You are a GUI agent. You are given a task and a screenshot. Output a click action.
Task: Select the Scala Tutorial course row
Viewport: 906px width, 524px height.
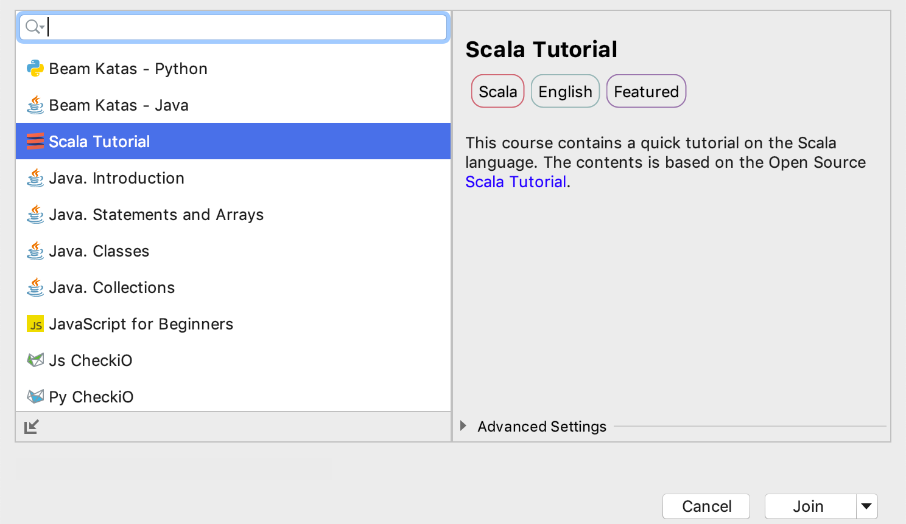233,141
